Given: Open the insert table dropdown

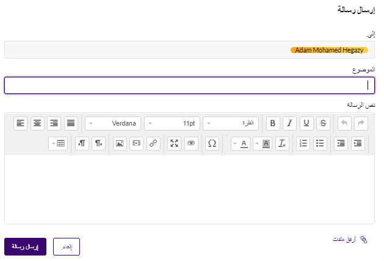Looking at the screenshot, I should (x=58, y=143).
